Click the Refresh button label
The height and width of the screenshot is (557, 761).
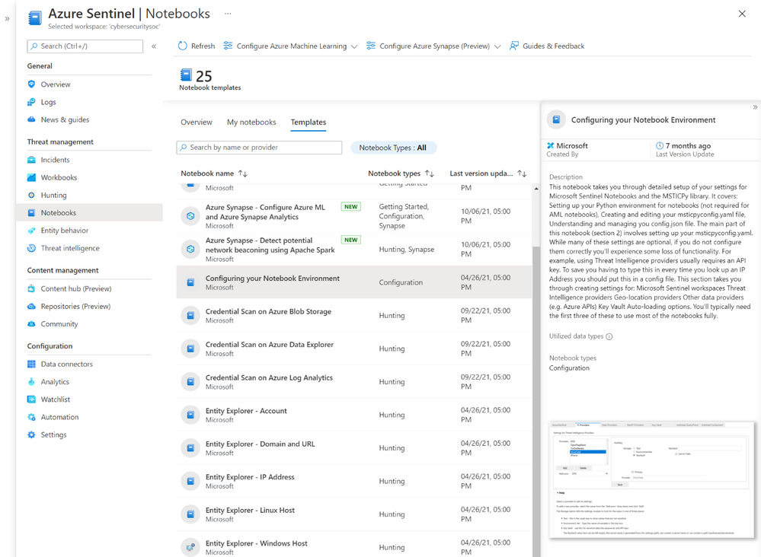point(203,46)
